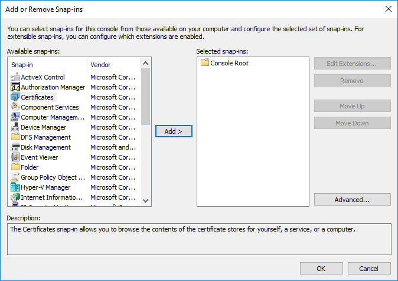The height and width of the screenshot is (281, 398).
Task: Choose the Computer Management icon
Action: (x=15, y=117)
